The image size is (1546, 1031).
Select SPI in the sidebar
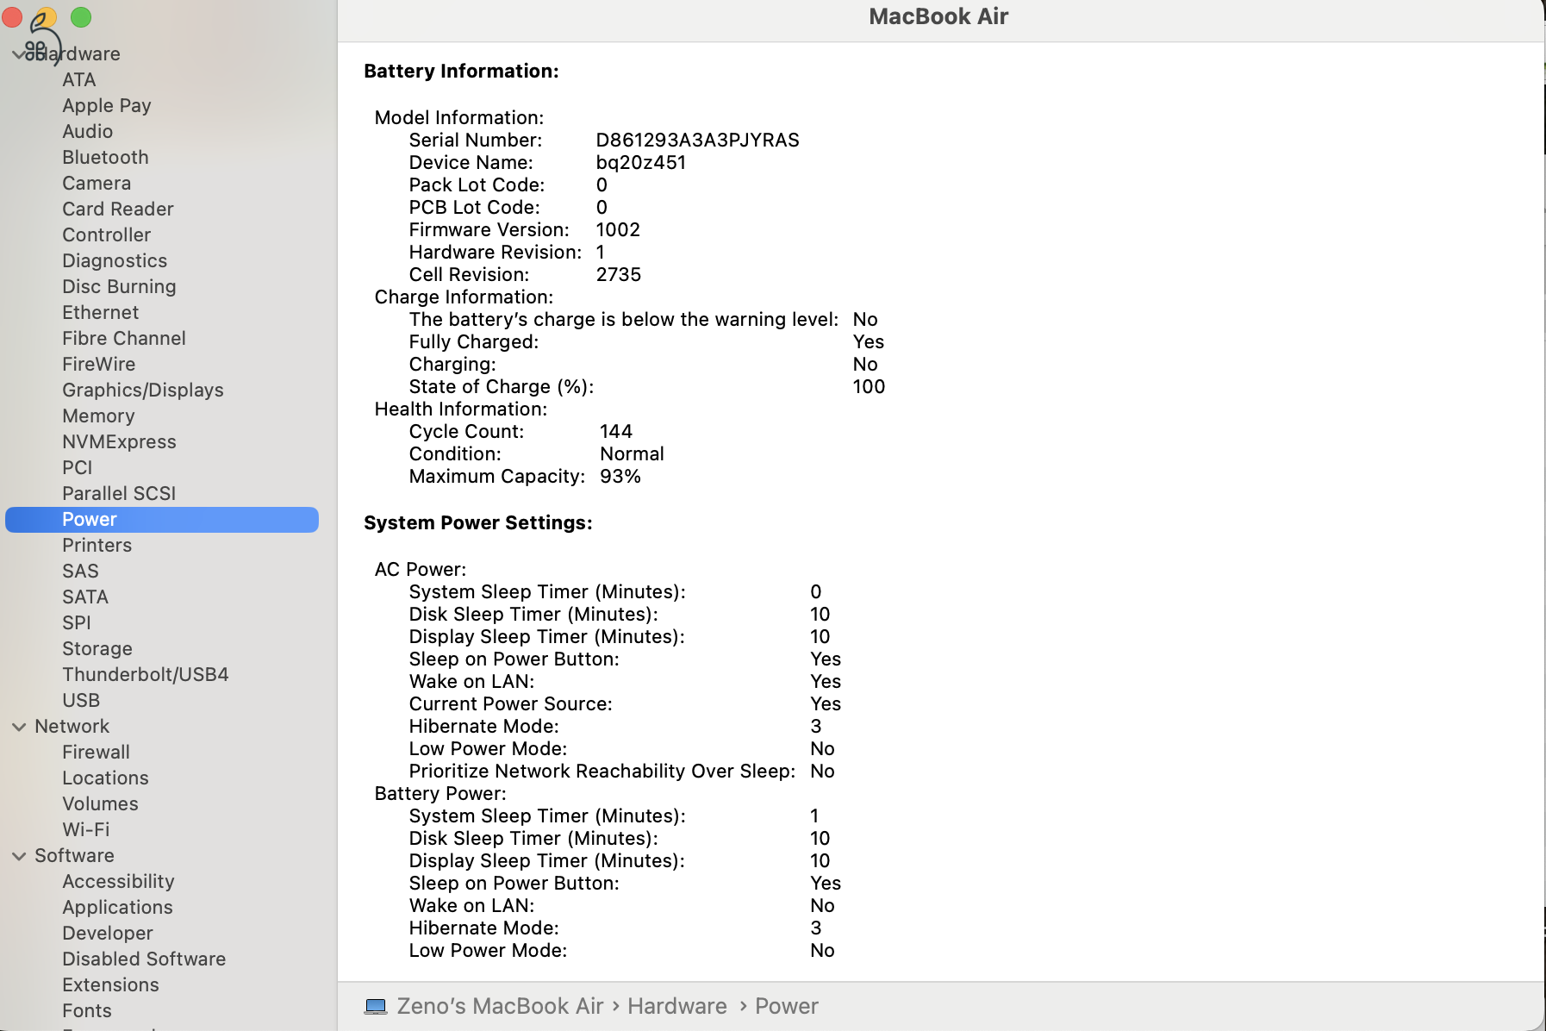pyautogui.click(x=77, y=622)
